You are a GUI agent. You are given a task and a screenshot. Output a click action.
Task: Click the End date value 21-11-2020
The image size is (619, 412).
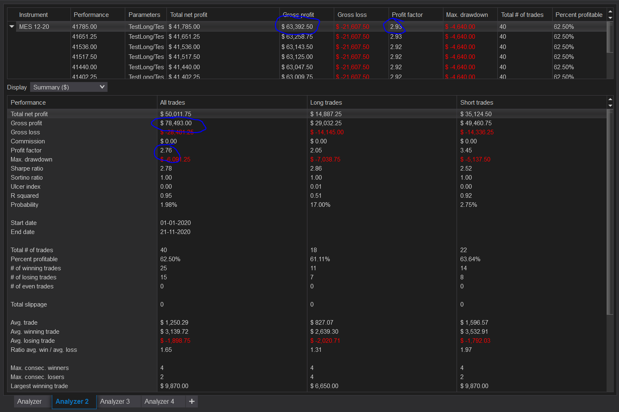point(176,232)
